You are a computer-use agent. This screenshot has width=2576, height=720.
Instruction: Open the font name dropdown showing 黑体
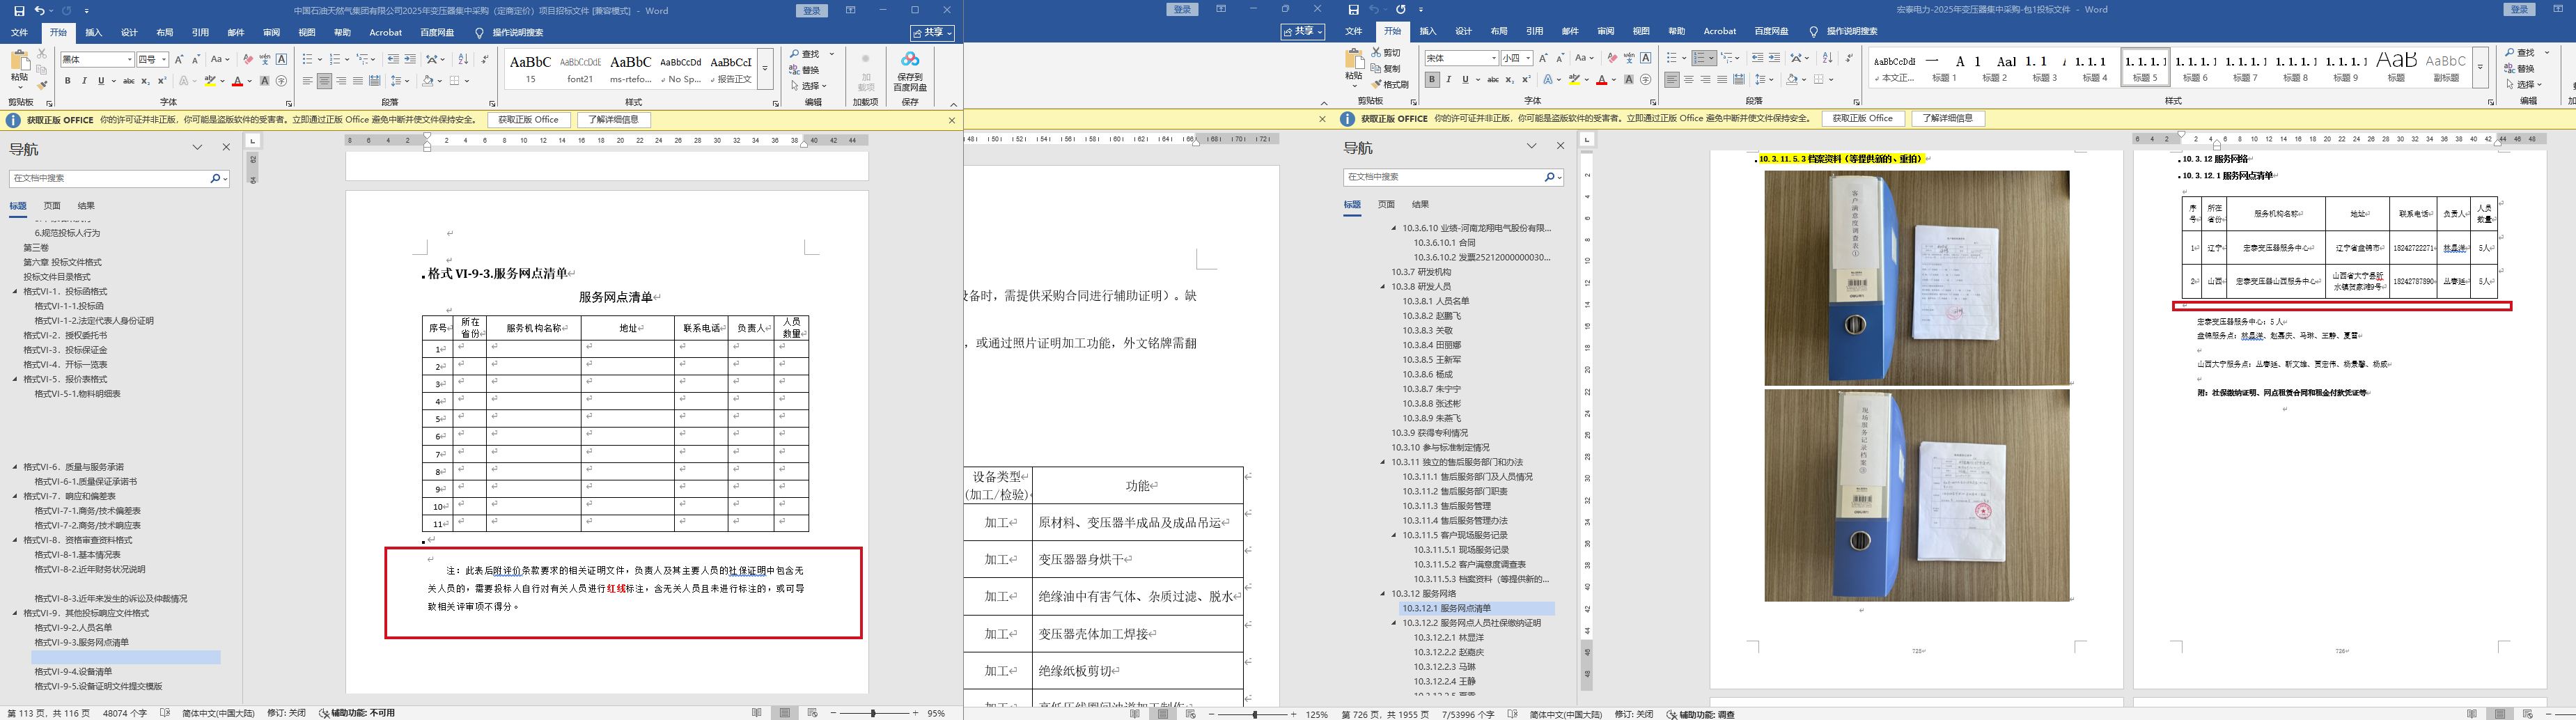(129, 60)
